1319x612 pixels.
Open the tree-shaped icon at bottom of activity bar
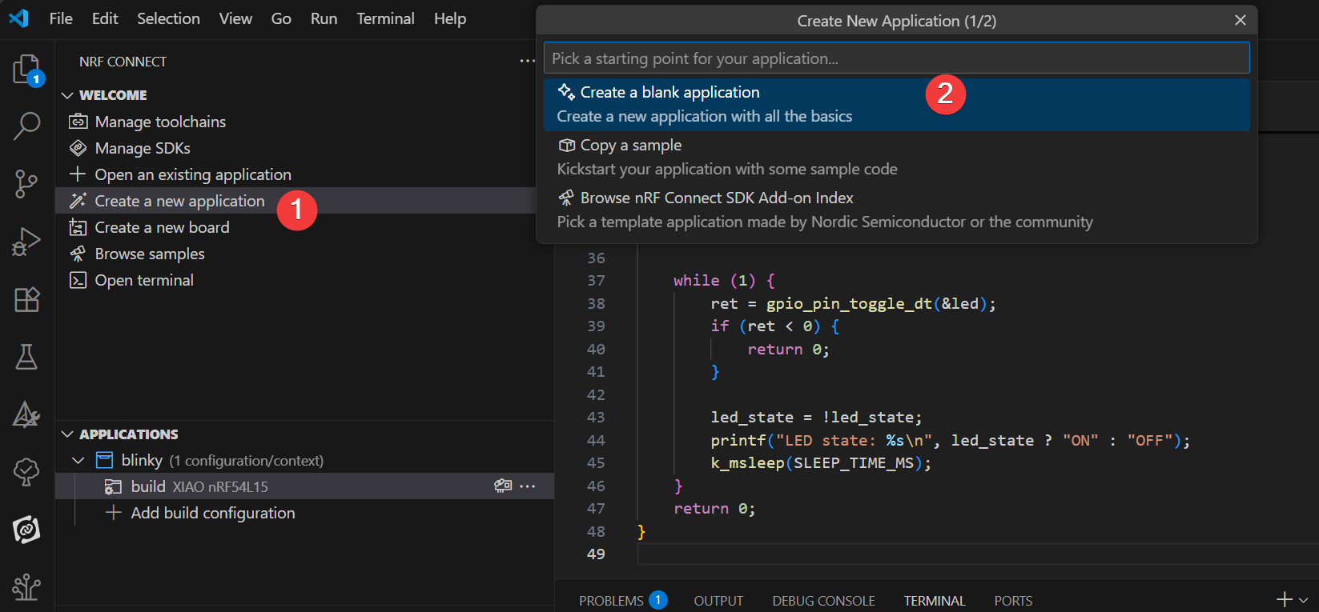click(26, 587)
